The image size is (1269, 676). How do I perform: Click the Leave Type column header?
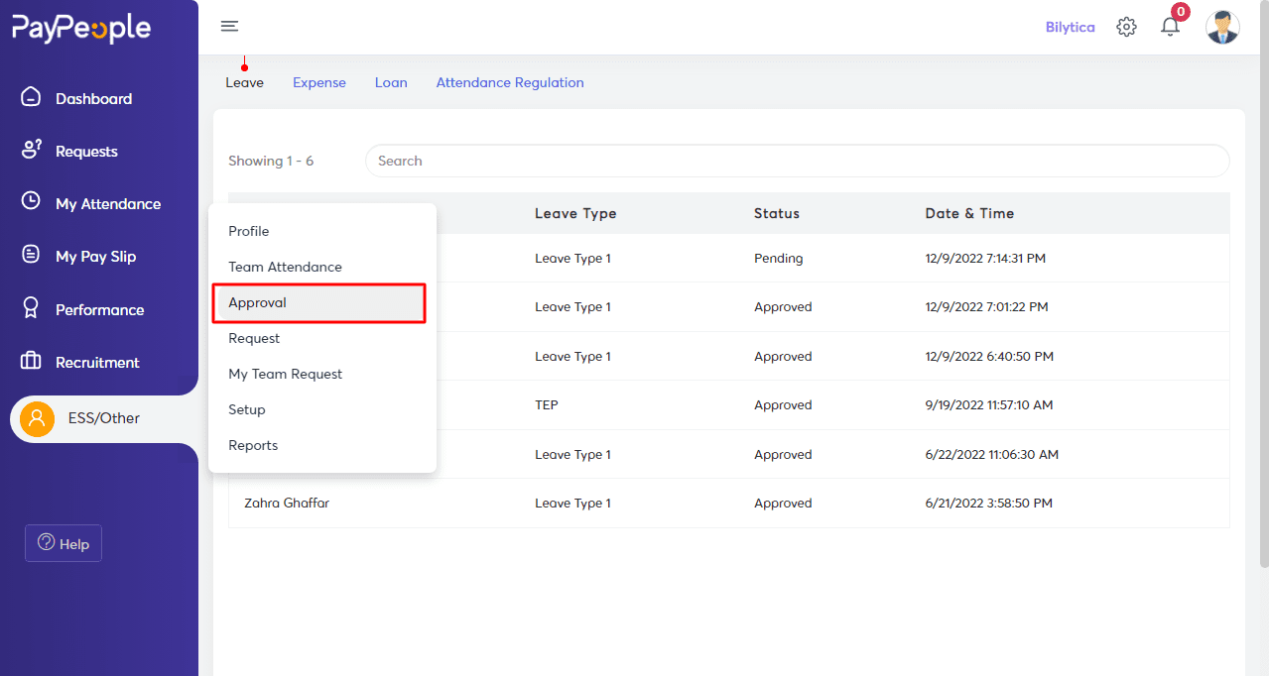point(575,213)
